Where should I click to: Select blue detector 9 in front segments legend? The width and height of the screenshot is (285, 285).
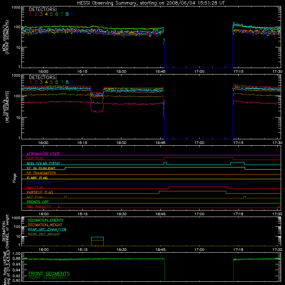pyautogui.click(x=72, y=14)
